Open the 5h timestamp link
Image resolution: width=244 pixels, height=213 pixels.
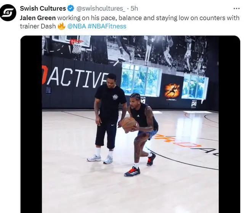pyautogui.click(x=134, y=8)
